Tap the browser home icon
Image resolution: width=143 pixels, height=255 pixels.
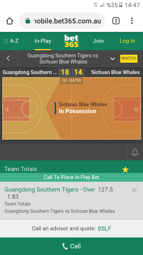10,21
